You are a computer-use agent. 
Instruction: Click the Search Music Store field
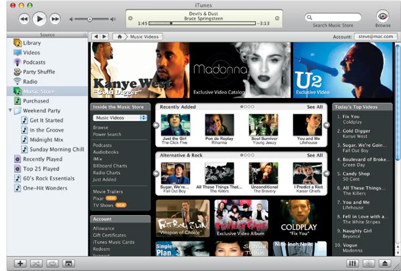[x=333, y=17]
